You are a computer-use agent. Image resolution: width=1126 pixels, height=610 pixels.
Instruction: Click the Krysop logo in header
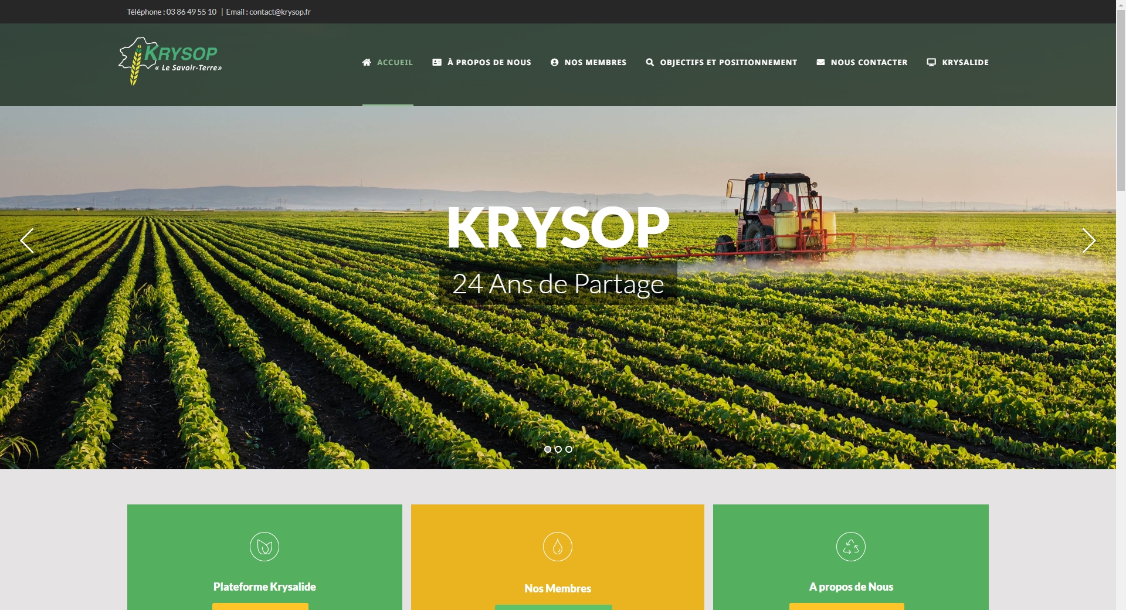[170, 61]
